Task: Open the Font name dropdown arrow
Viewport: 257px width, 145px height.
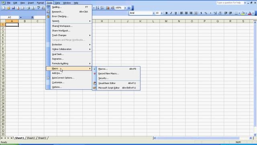Action: coord(153,13)
